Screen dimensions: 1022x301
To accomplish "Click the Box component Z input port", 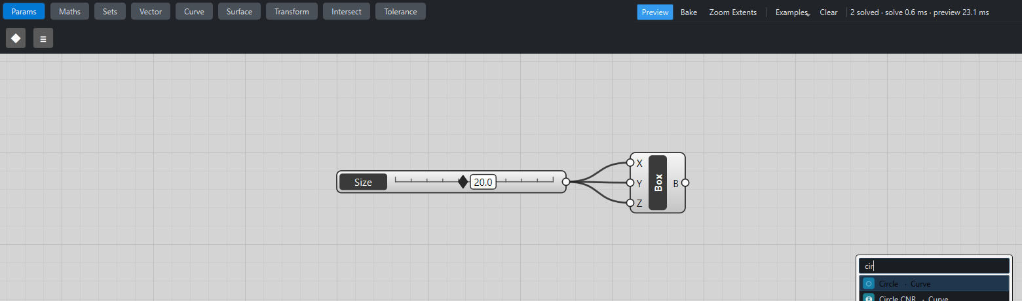I will pyautogui.click(x=630, y=203).
